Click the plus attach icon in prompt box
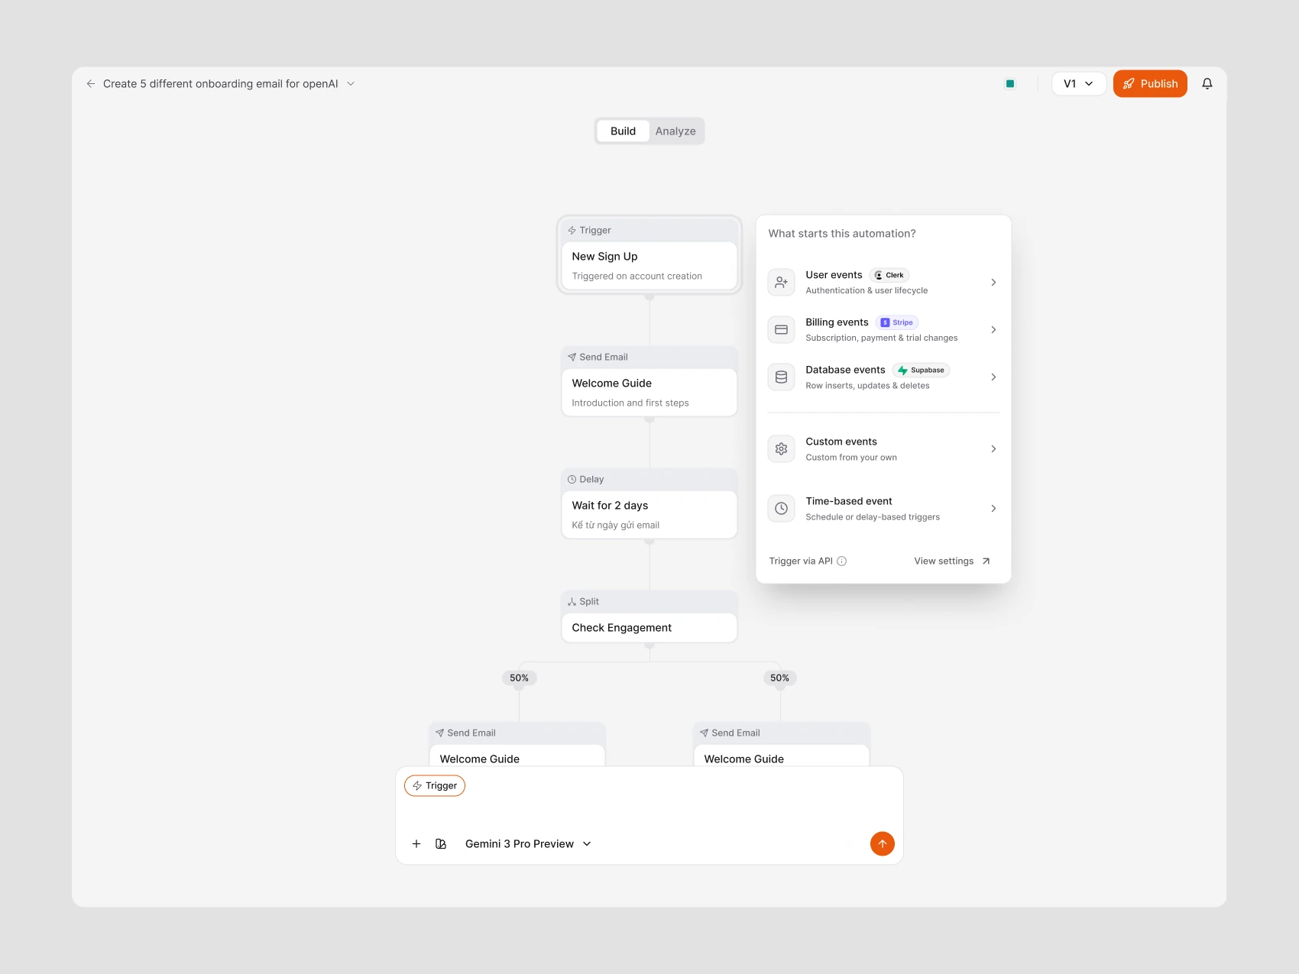 tap(416, 844)
